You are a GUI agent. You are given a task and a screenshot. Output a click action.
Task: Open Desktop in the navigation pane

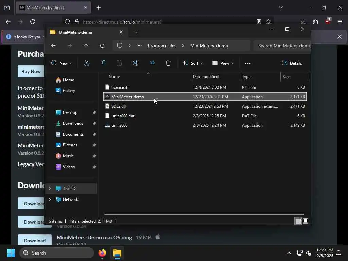(x=70, y=112)
